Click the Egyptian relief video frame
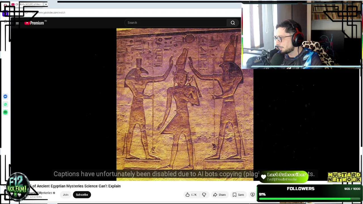Viewport: 363px width, 204px height. click(x=185, y=104)
